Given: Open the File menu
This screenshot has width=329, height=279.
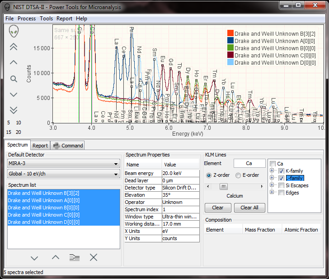Looking at the screenshot, I should (9, 19).
